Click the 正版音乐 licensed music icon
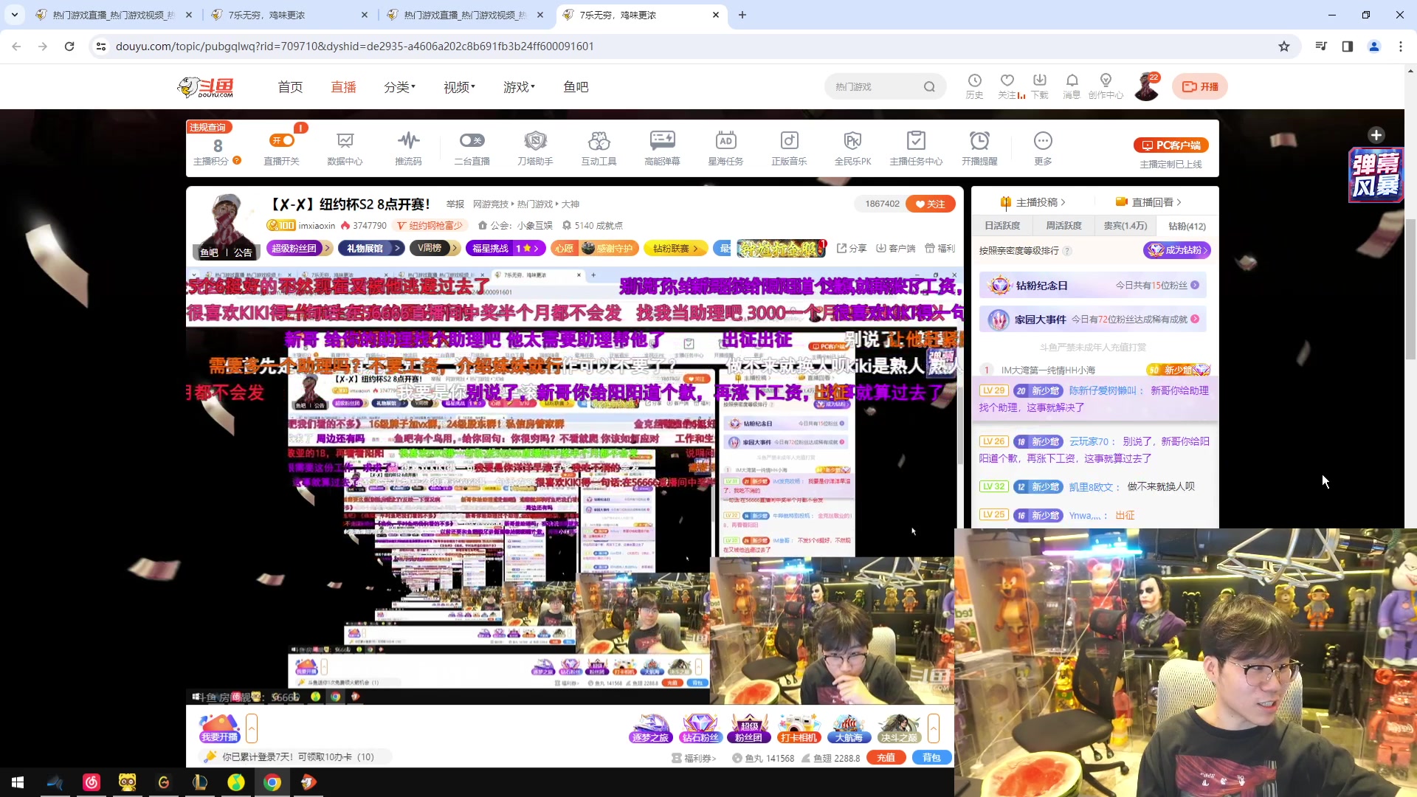 (x=789, y=147)
